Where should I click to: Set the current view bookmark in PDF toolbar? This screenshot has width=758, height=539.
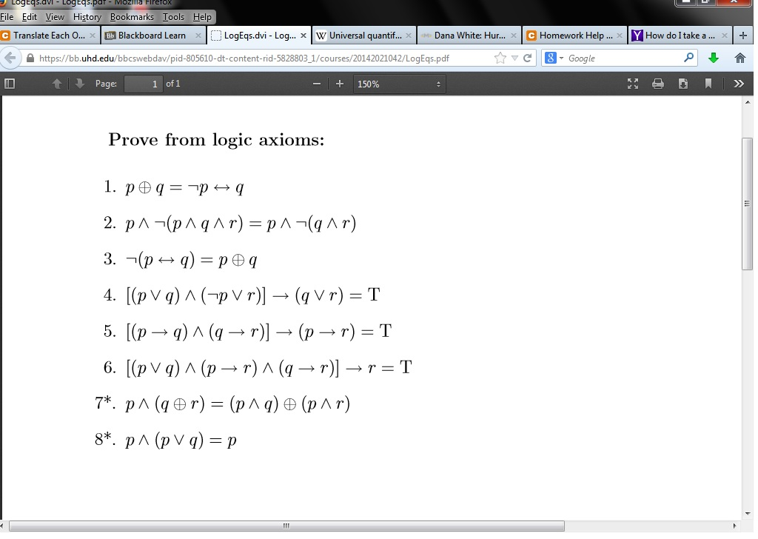tap(708, 84)
